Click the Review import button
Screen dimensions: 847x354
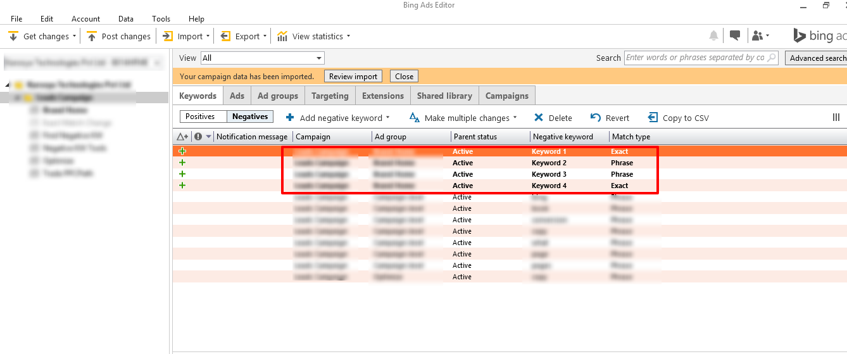pyautogui.click(x=353, y=76)
